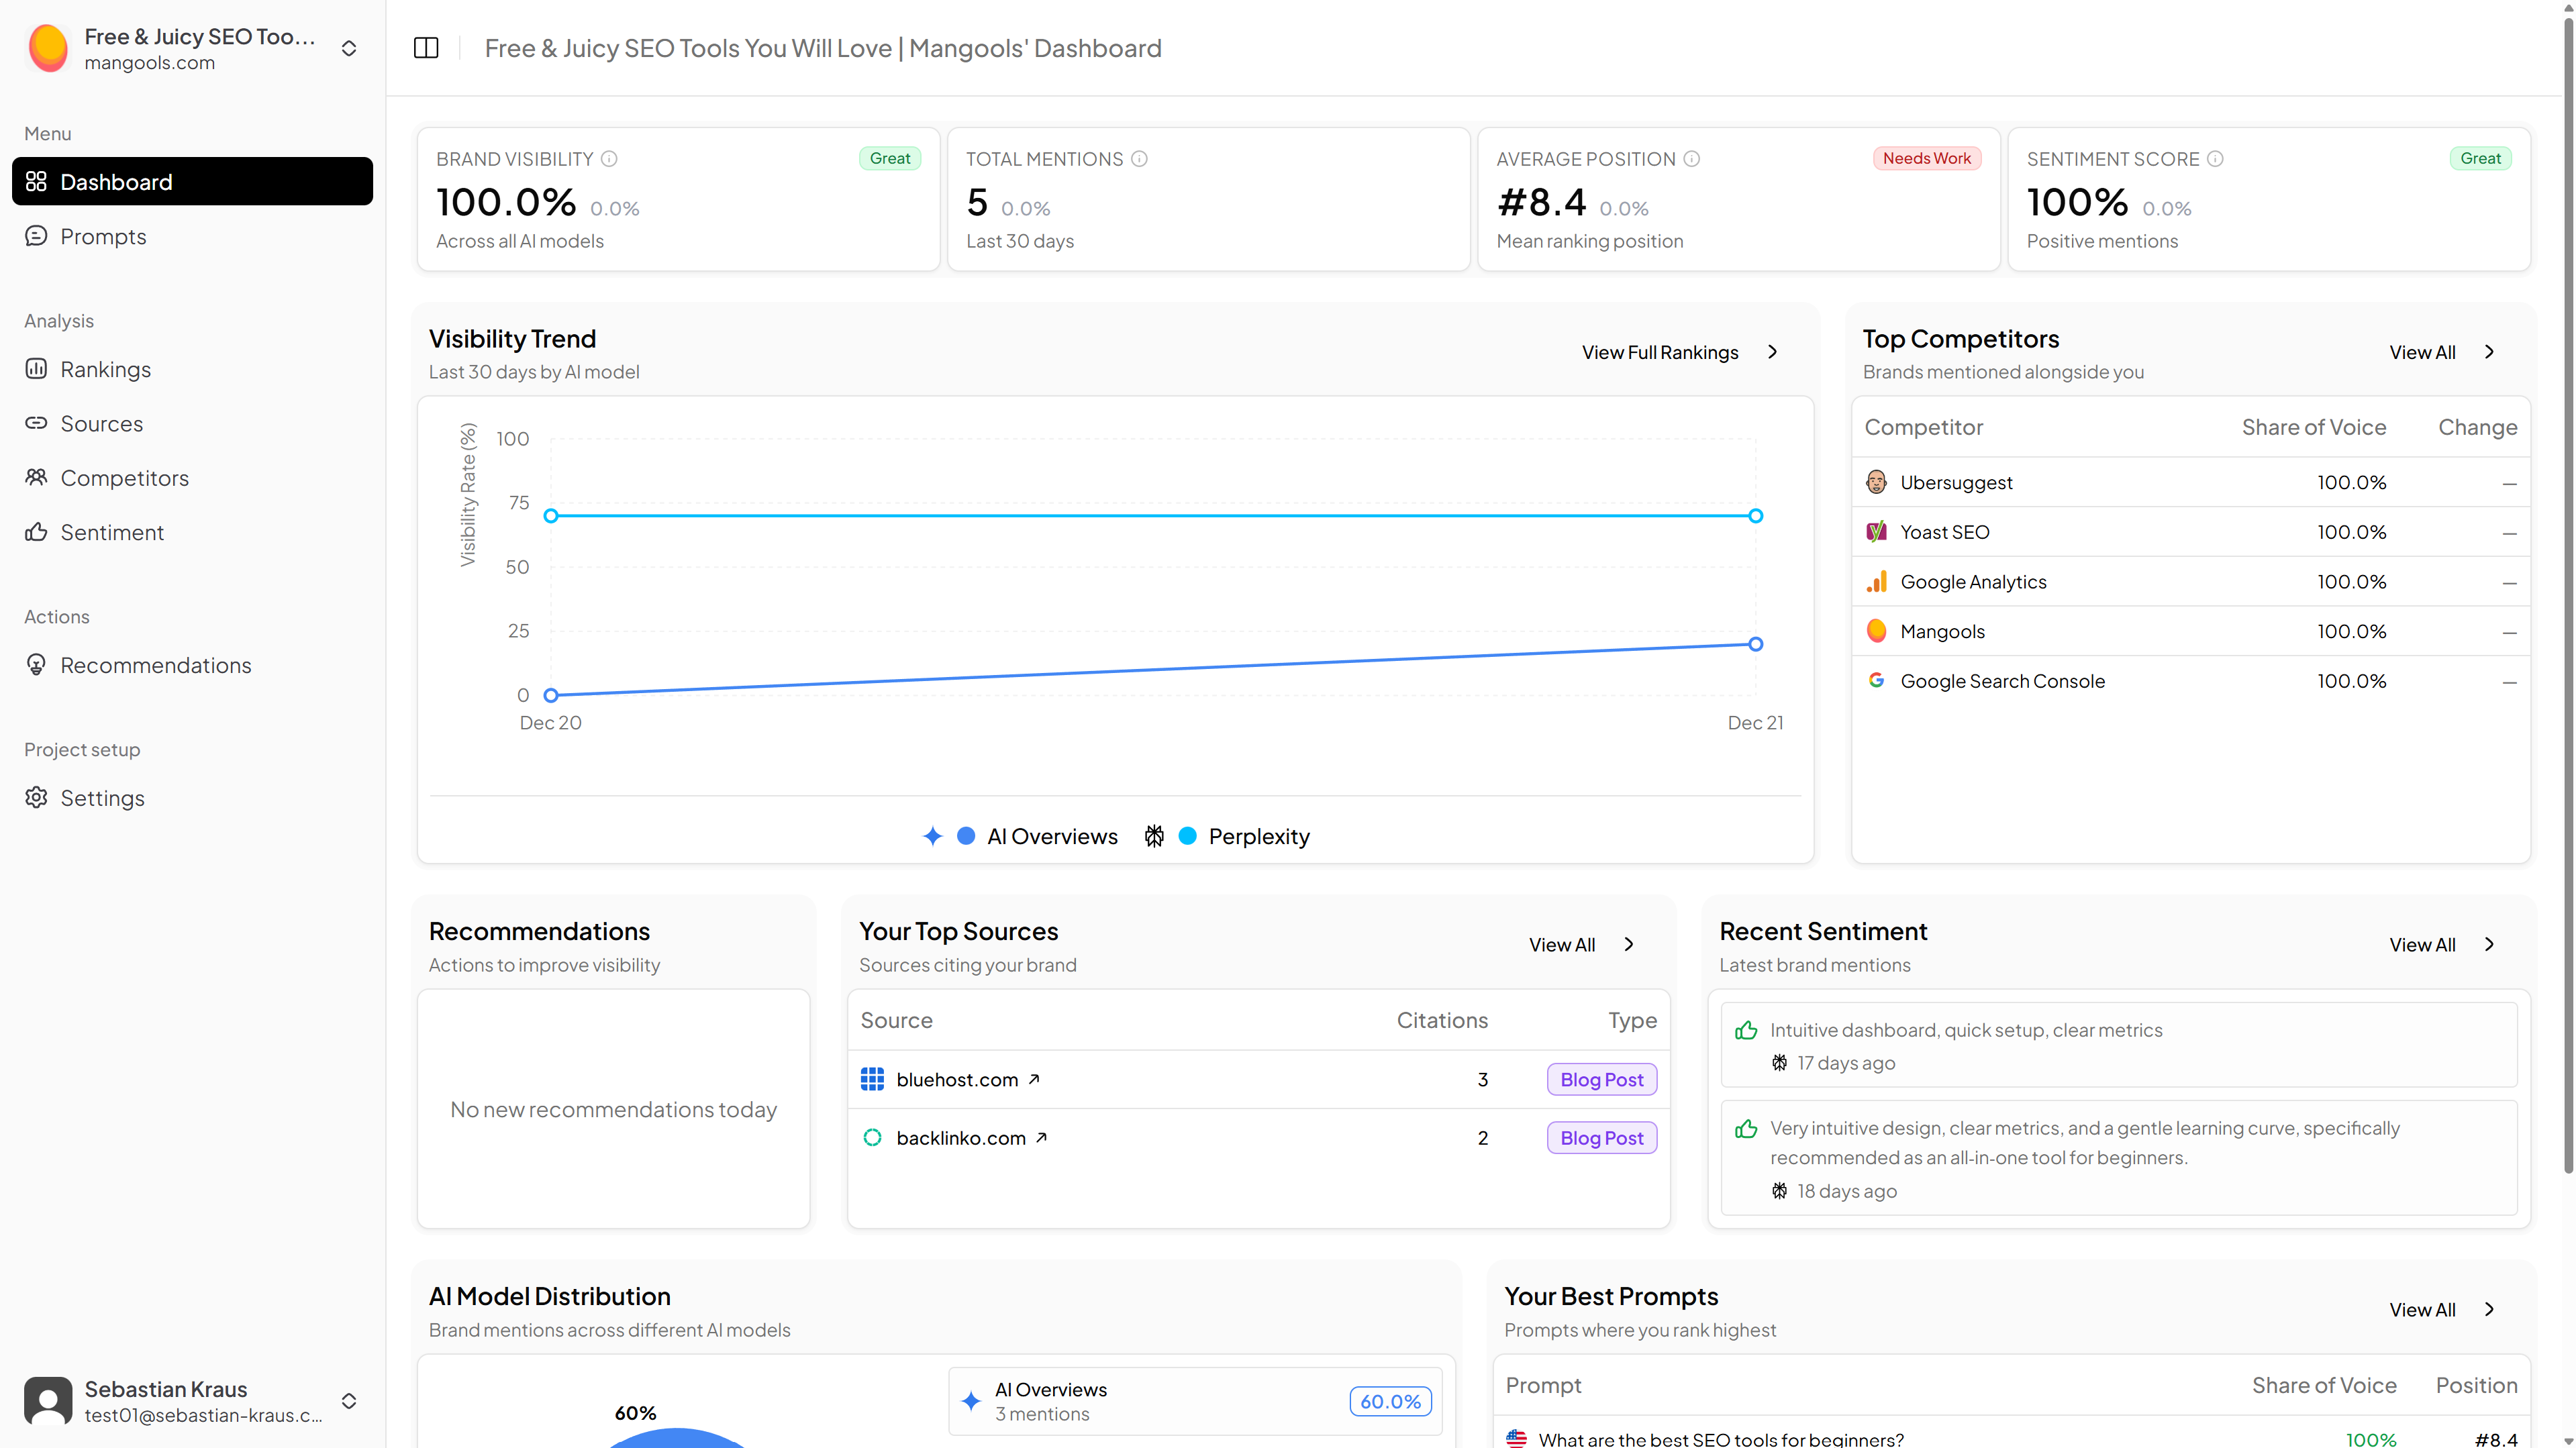The width and height of the screenshot is (2576, 1448).
Task: Click the Mangools logo in sidebar header
Action: (48, 48)
